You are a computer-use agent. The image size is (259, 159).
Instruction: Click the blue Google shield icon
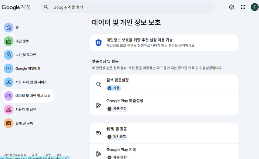click(99, 43)
